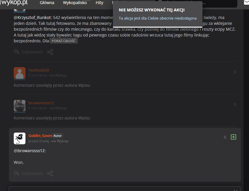The width and height of the screenshot is (249, 191).
Task: Click the green plus upvote button
Action: coord(233,137)
